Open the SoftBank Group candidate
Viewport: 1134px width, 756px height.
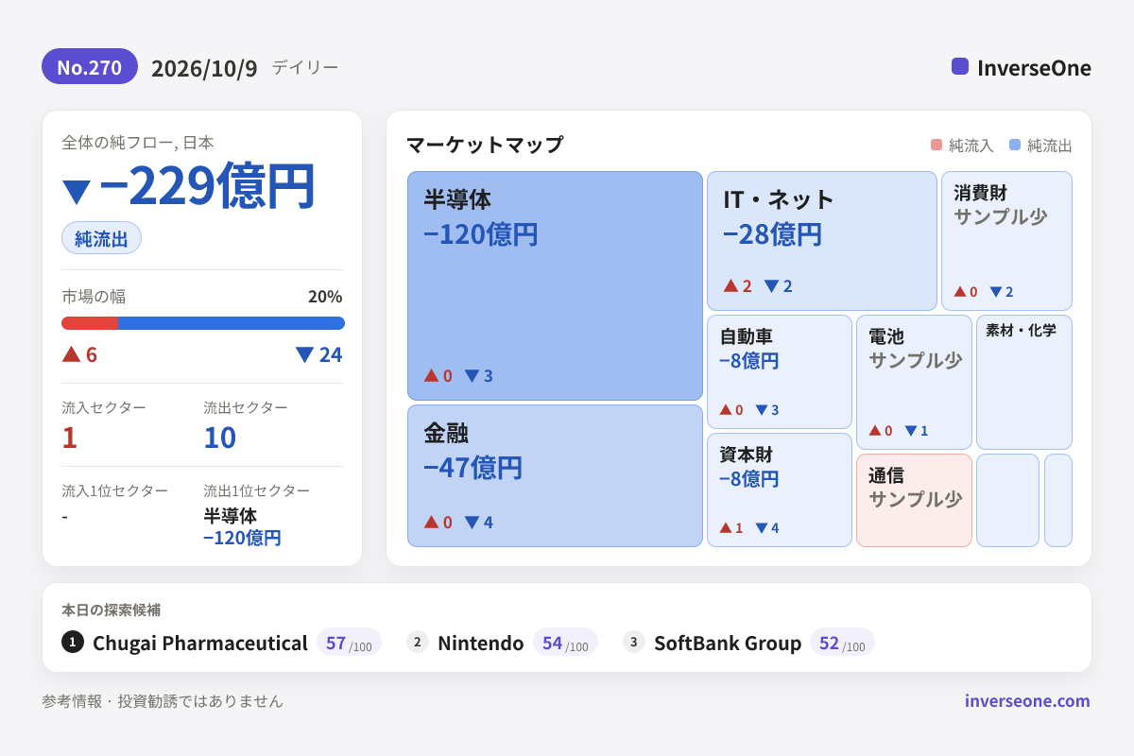pos(728,644)
